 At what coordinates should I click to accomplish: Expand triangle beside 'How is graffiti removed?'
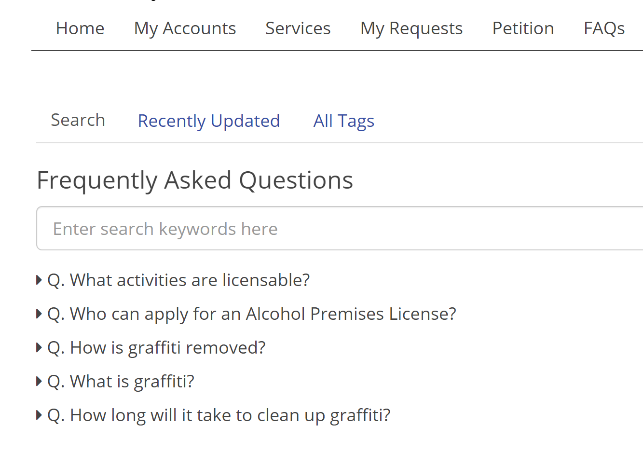pyautogui.click(x=39, y=348)
